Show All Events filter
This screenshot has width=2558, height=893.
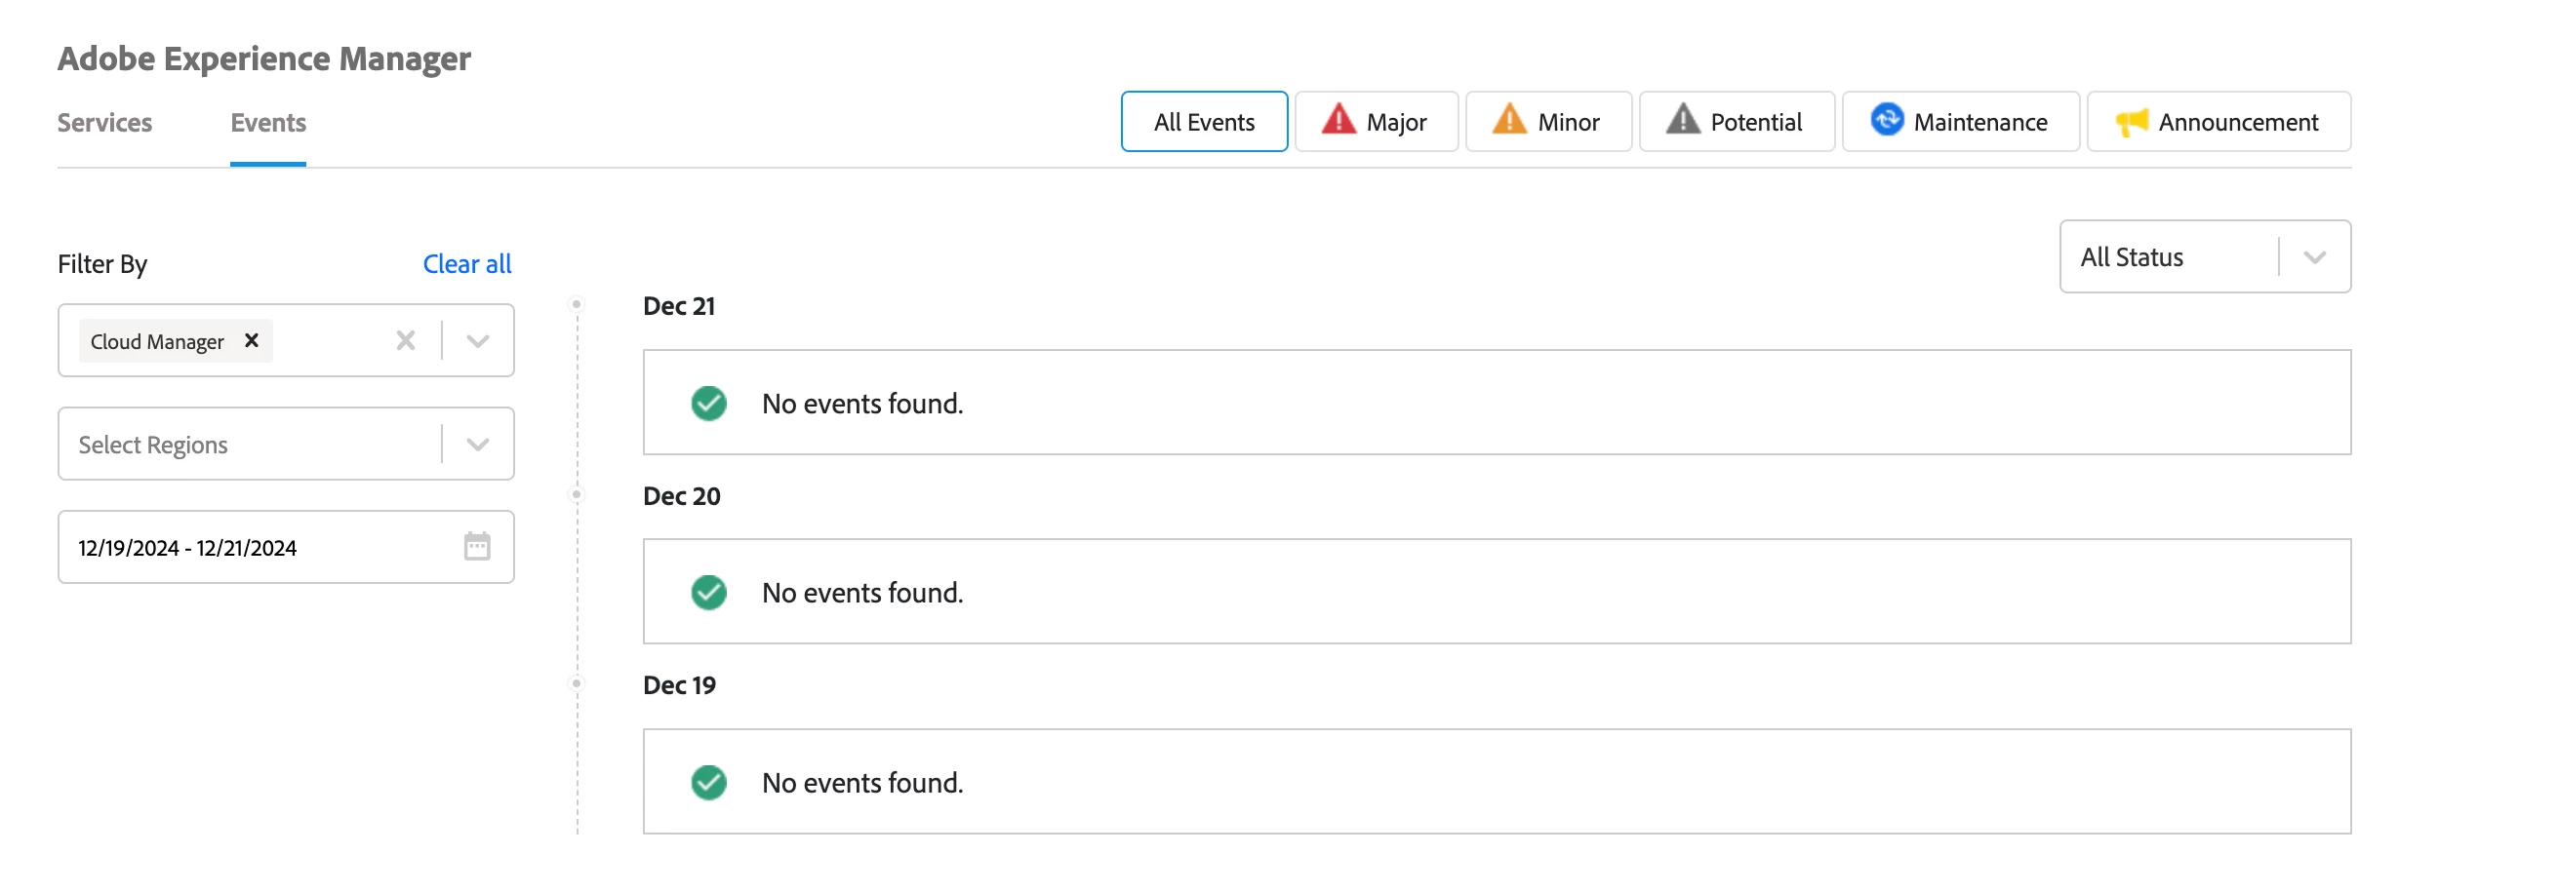[x=1204, y=122]
